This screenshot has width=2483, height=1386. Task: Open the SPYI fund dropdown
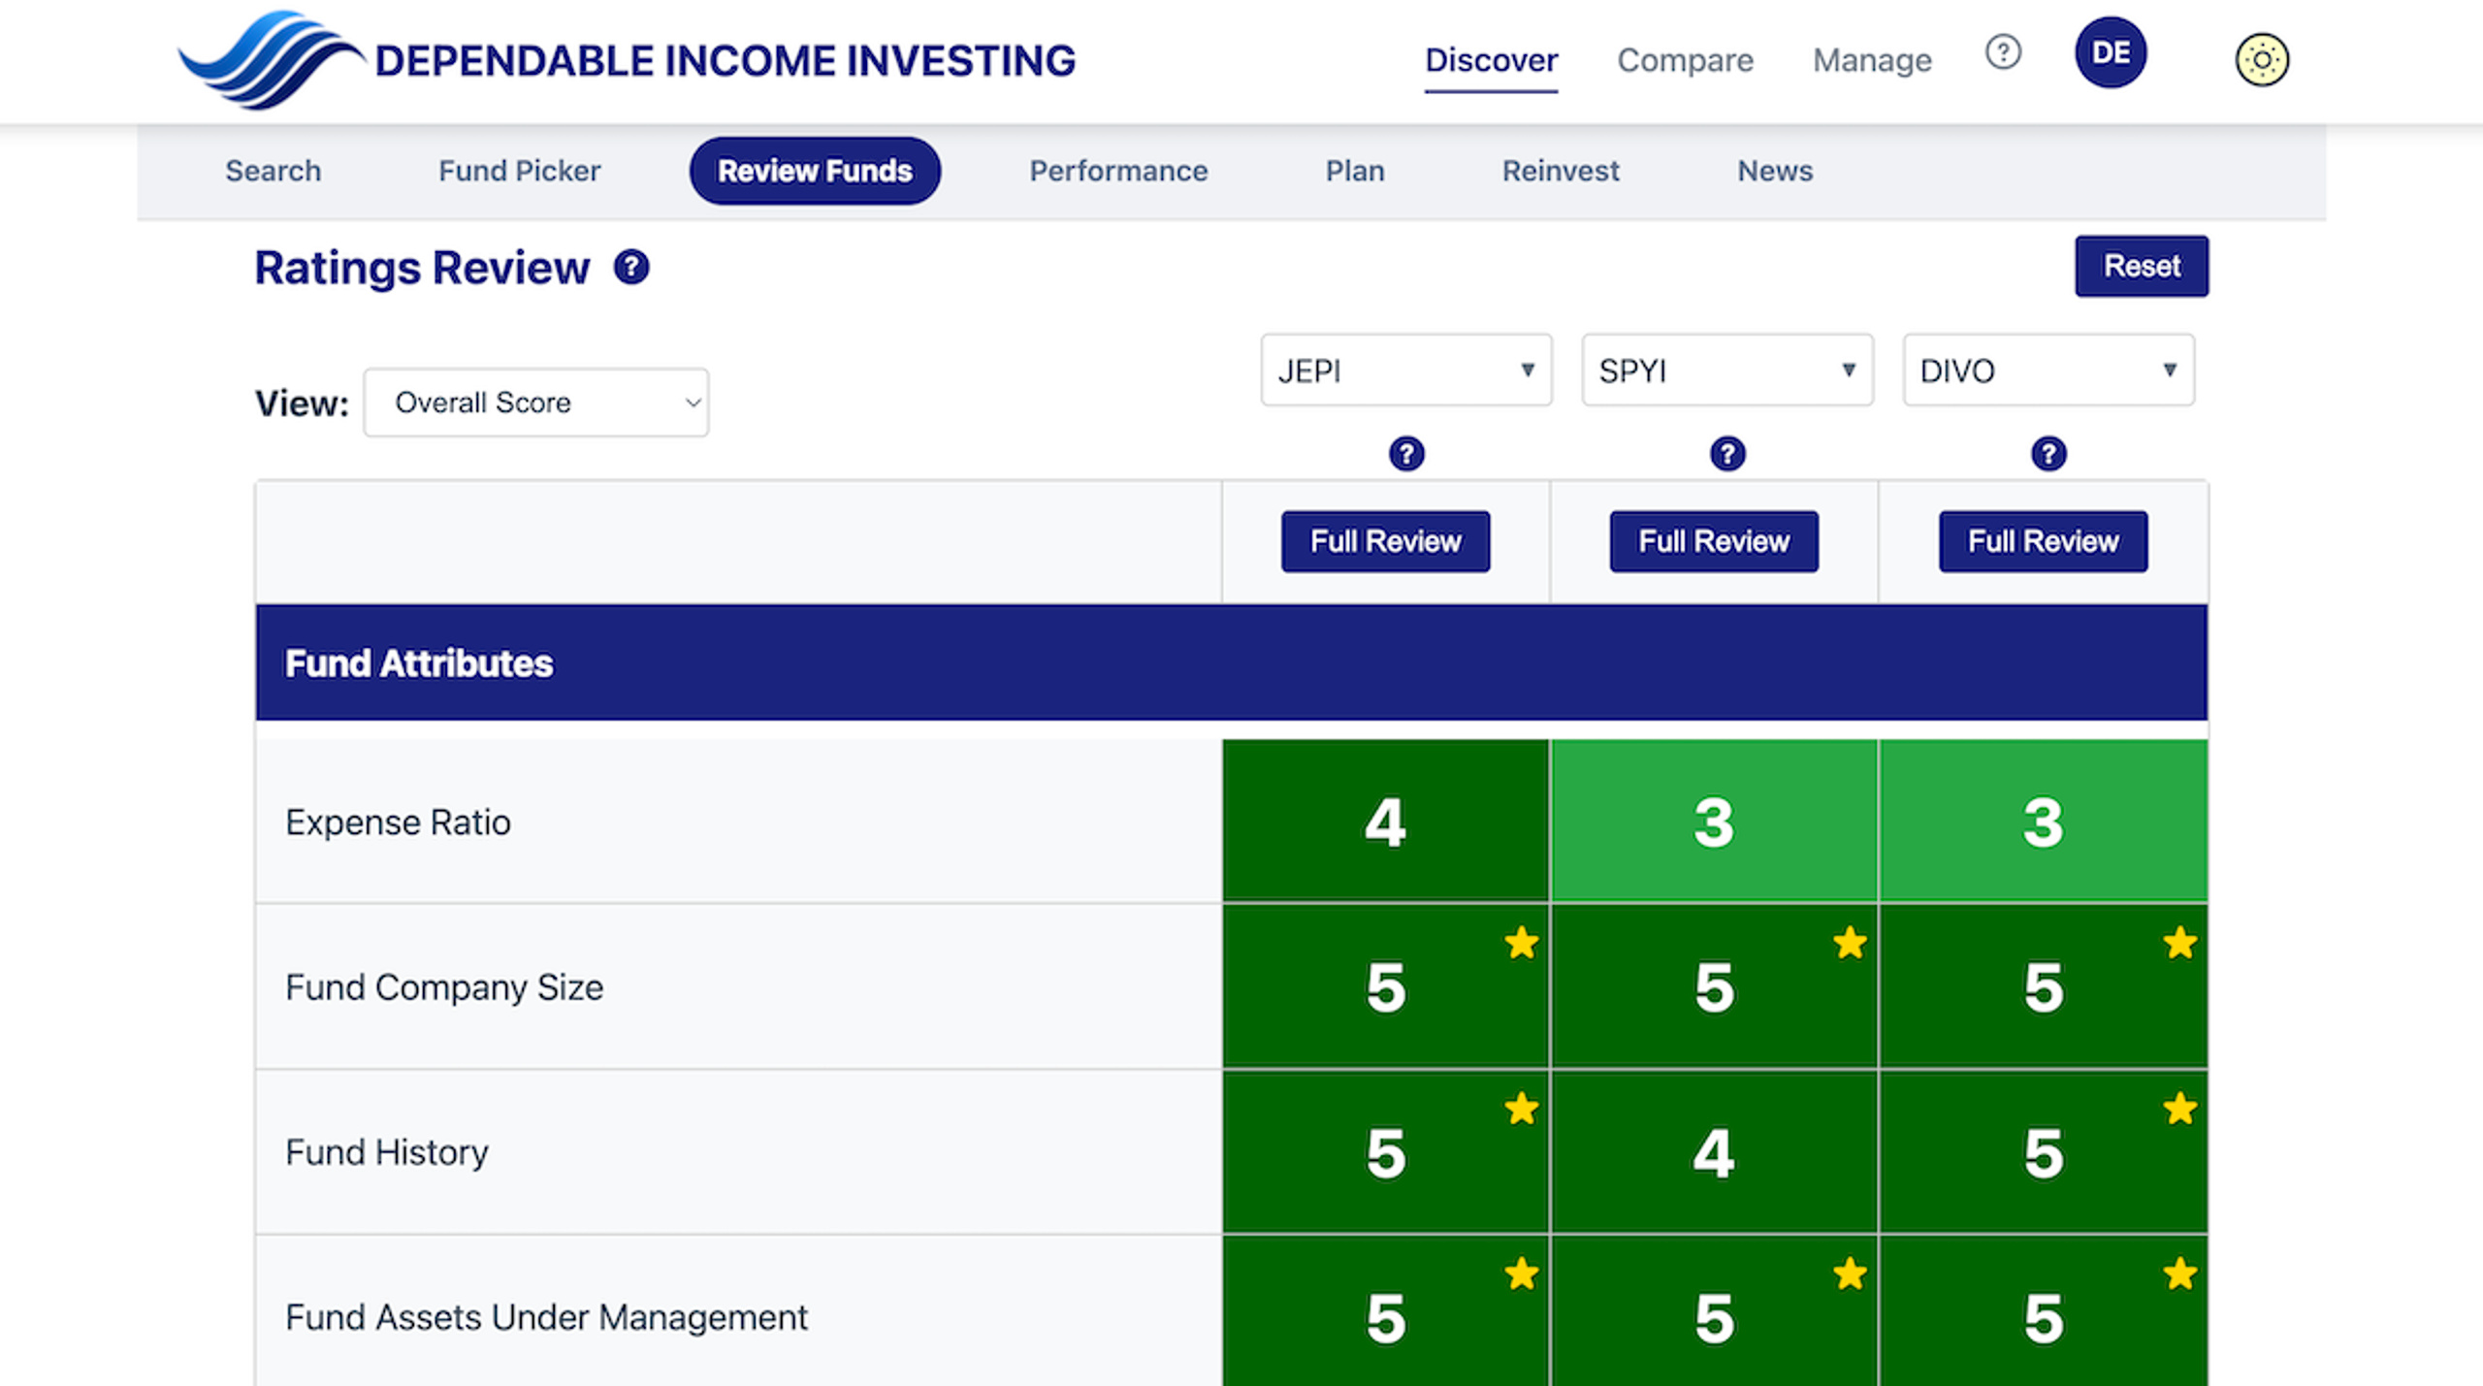(1727, 370)
